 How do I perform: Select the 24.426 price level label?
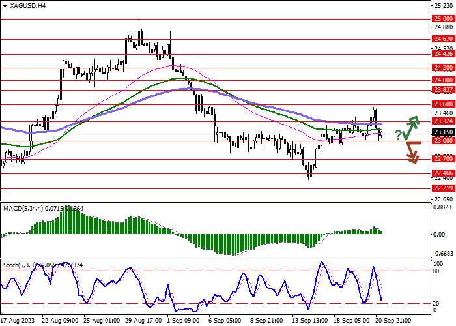(x=444, y=54)
